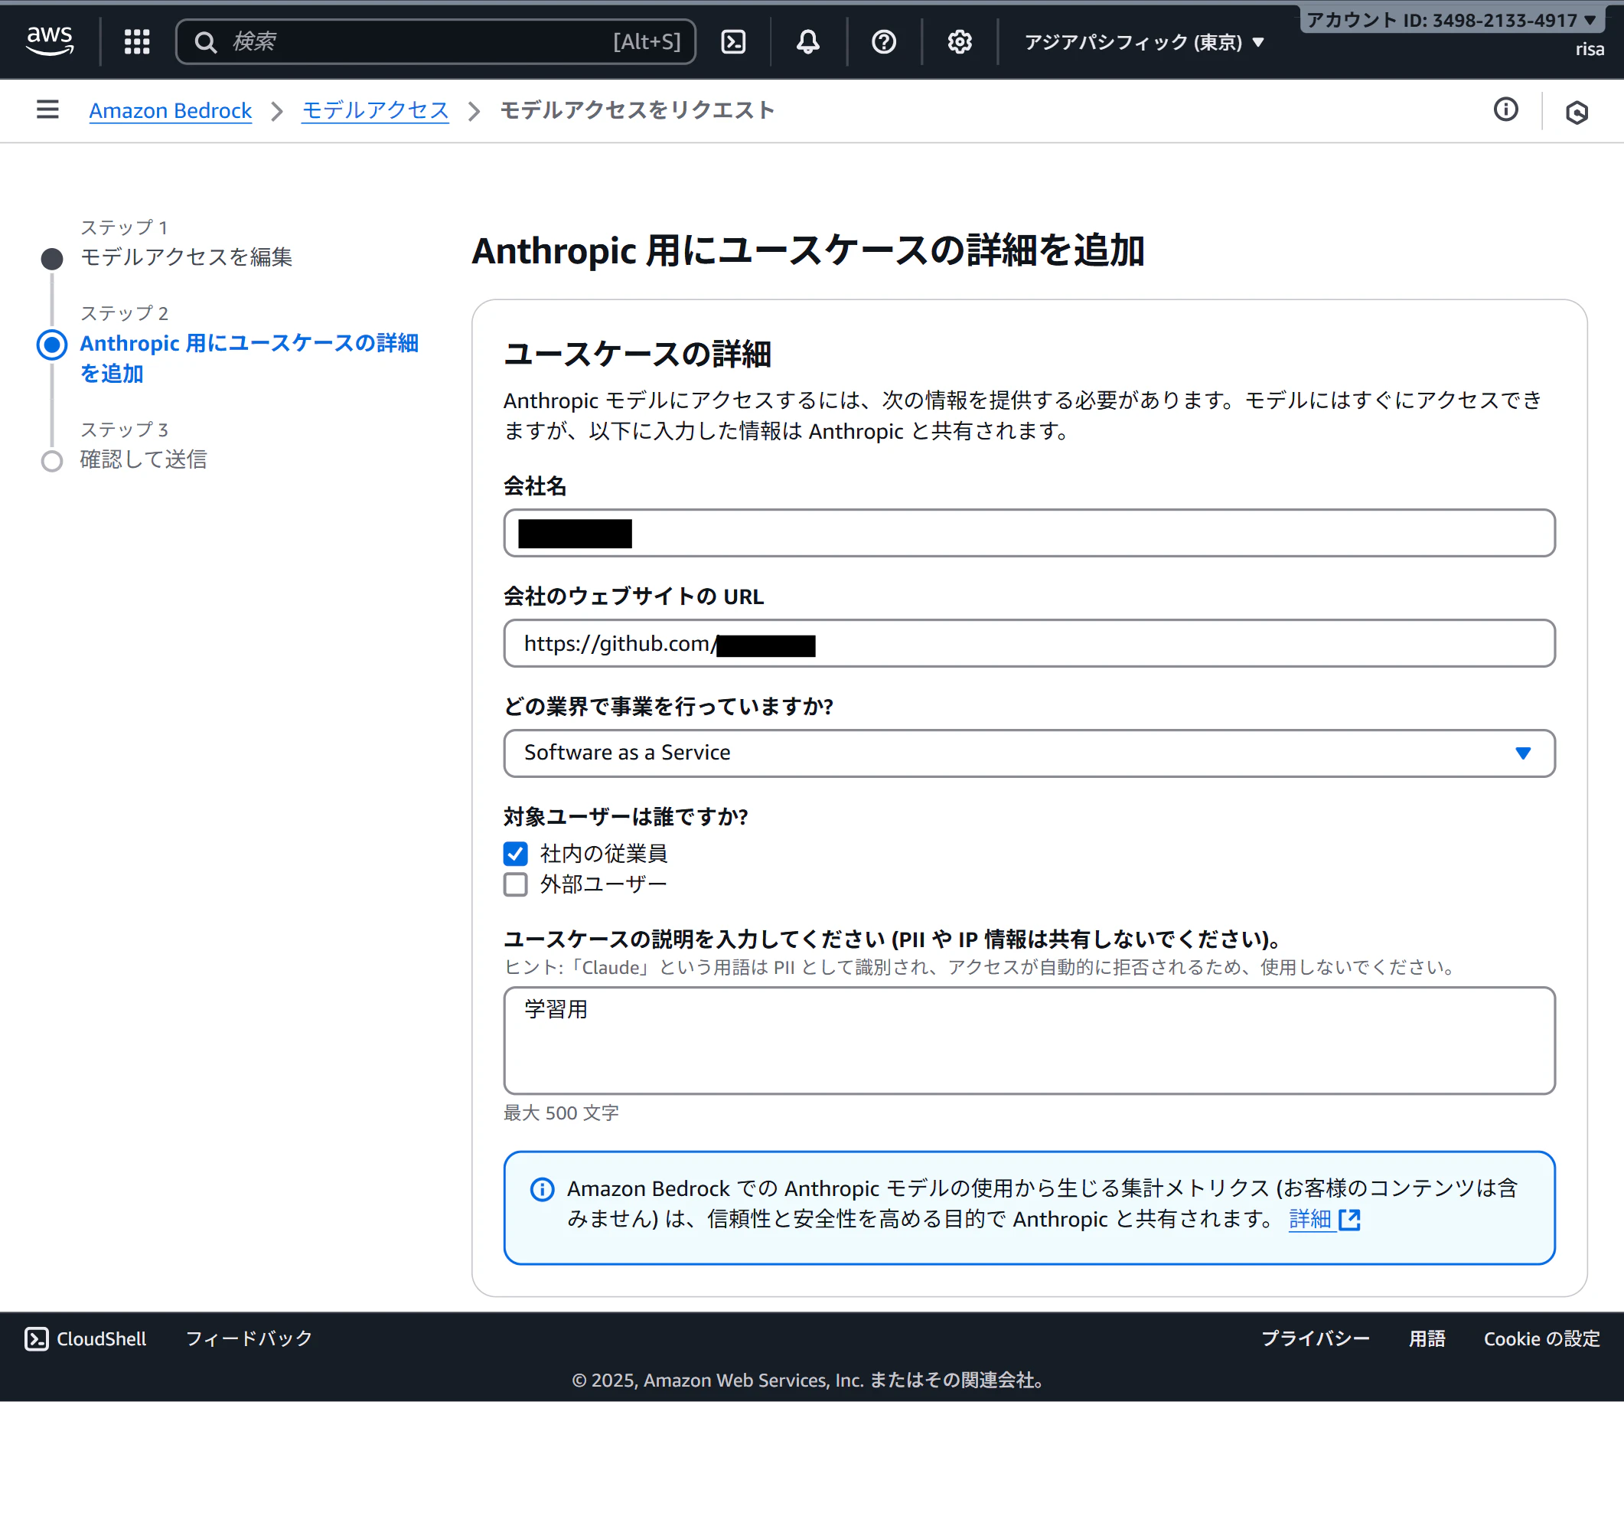Click the company website URL field
The width and height of the screenshot is (1624, 1526).
coord(1029,643)
